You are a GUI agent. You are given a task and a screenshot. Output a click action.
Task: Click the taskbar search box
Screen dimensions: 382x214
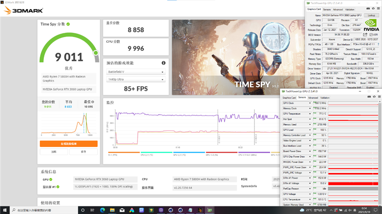point(44,210)
